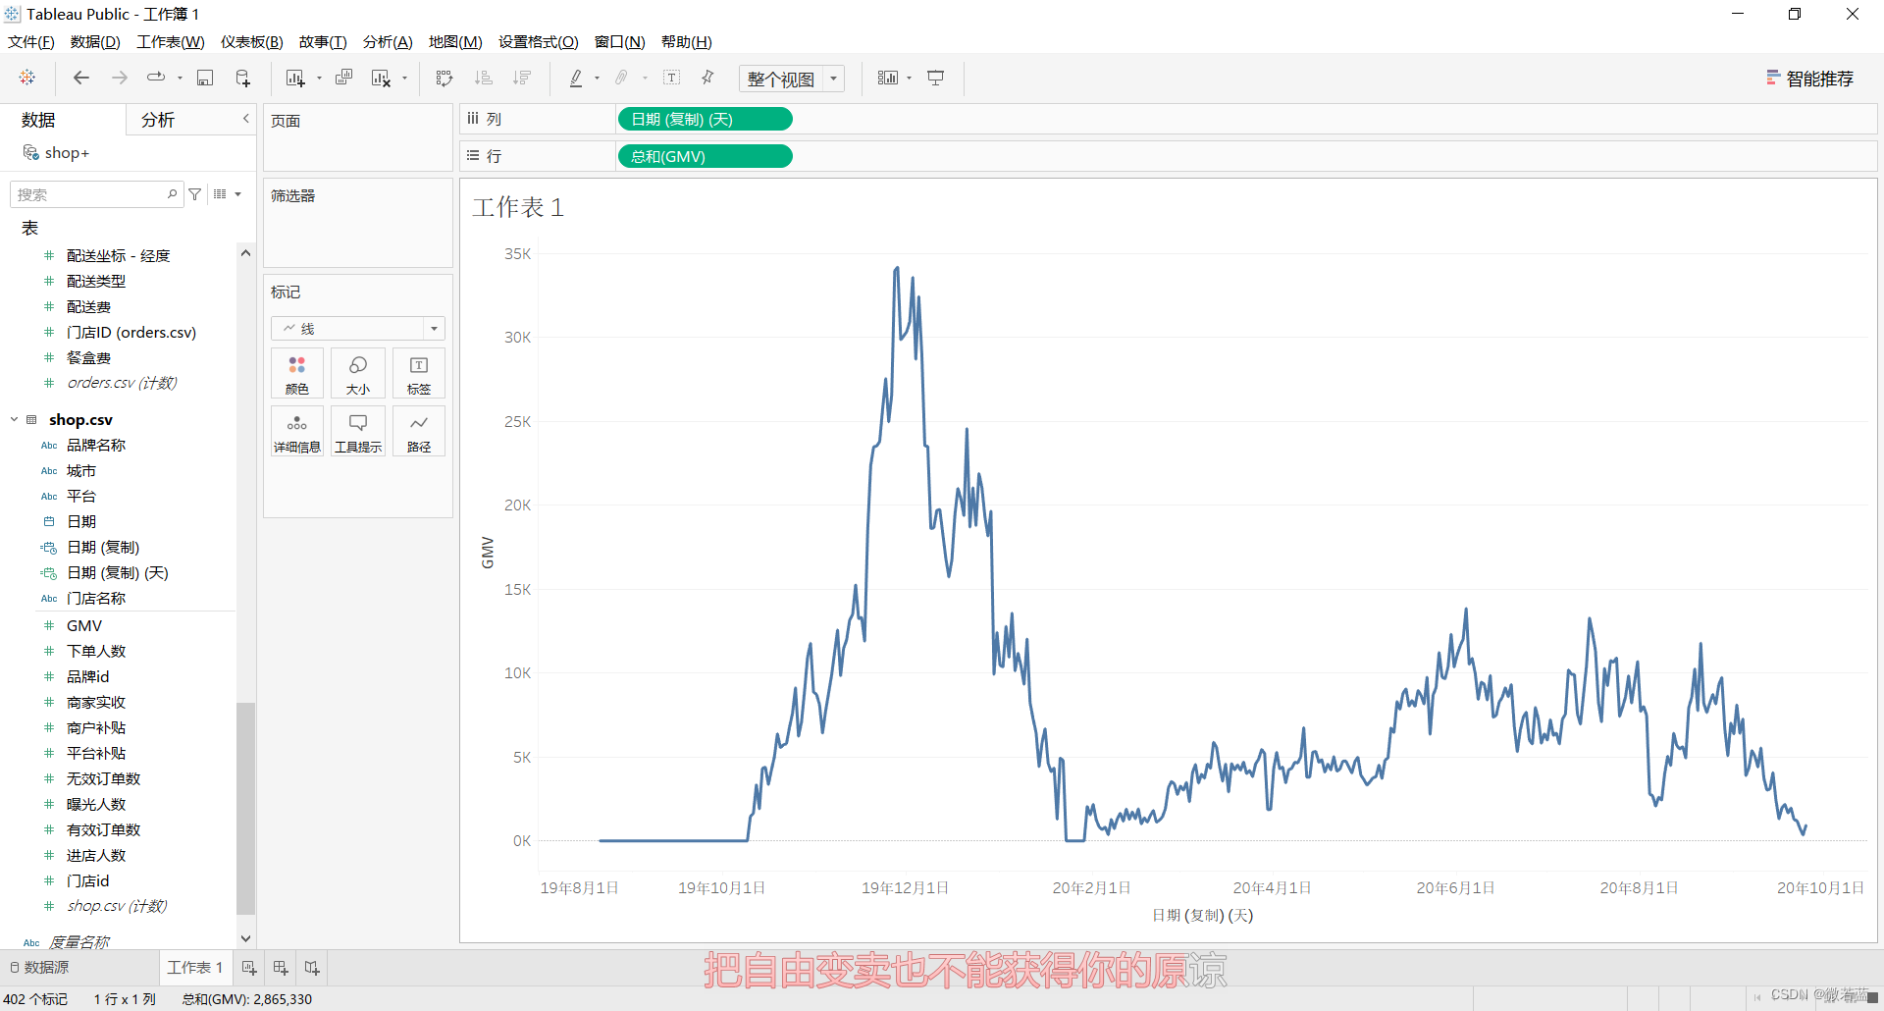This screenshot has width=1884, height=1011.
Task: Open the Color mark card
Action: [297, 374]
